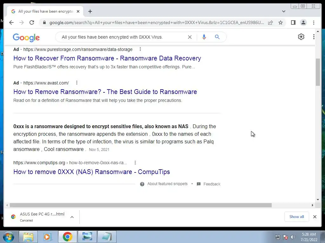Open the Chrome side panel

pyautogui.click(x=293, y=22)
